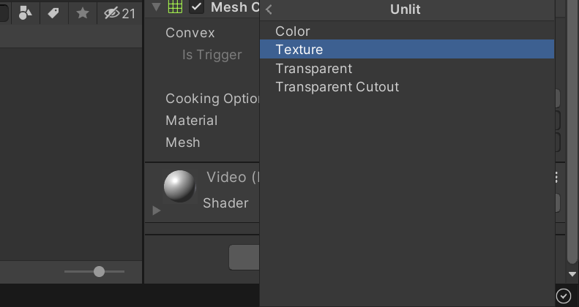Click the icon size slider handle

99,271
